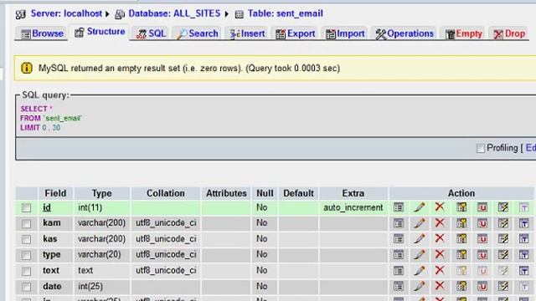Tick the checkbox for the text field
Image resolution: width=536 pixels, height=301 pixels.
[x=26, y=271]
